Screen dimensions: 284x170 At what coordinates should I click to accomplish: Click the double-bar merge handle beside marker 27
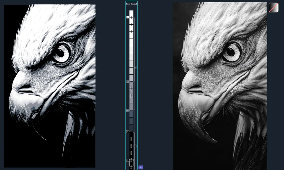point(131,17)
